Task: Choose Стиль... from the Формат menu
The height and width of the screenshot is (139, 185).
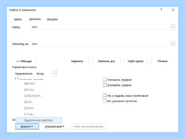Action: 39,114
